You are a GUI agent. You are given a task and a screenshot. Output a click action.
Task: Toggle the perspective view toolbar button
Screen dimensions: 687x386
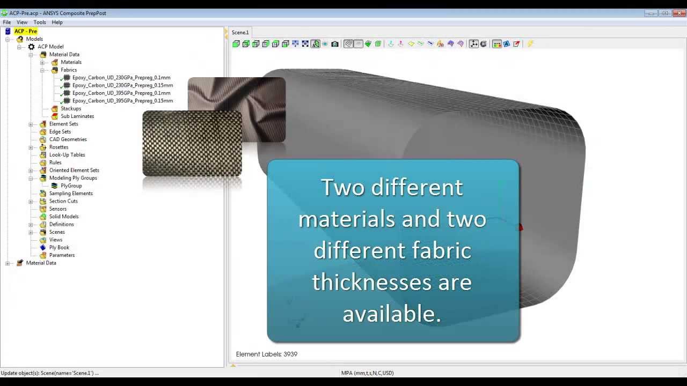coord(316,44)
